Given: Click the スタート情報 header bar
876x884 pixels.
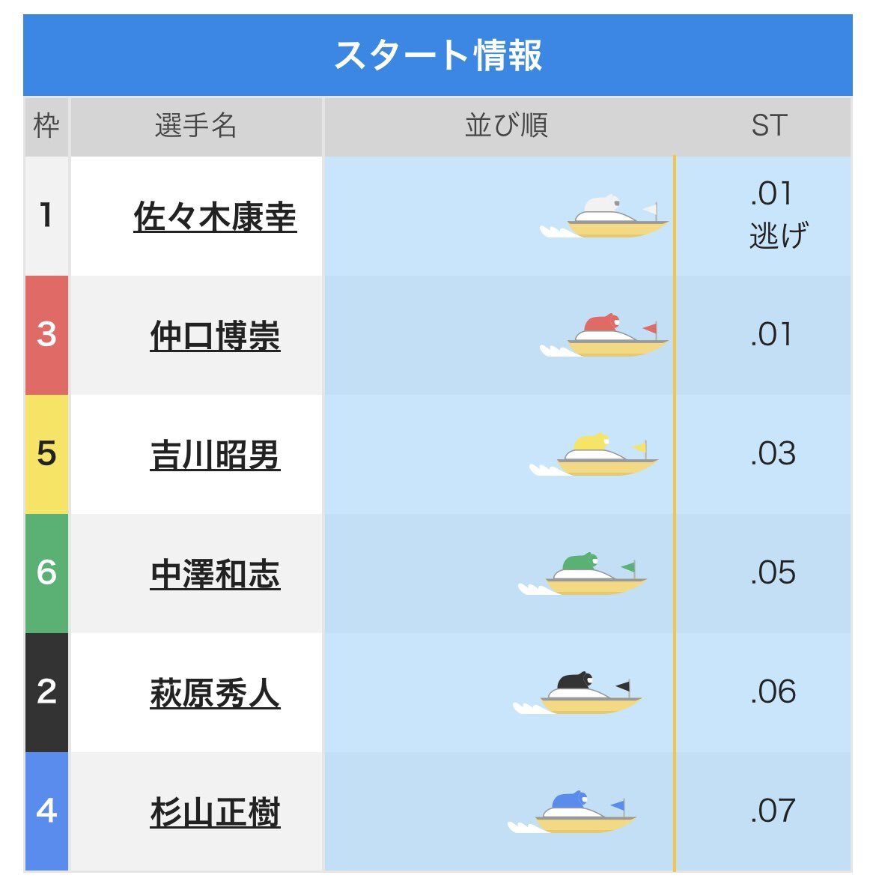Looking at the screenshot, I should point(438,55).
